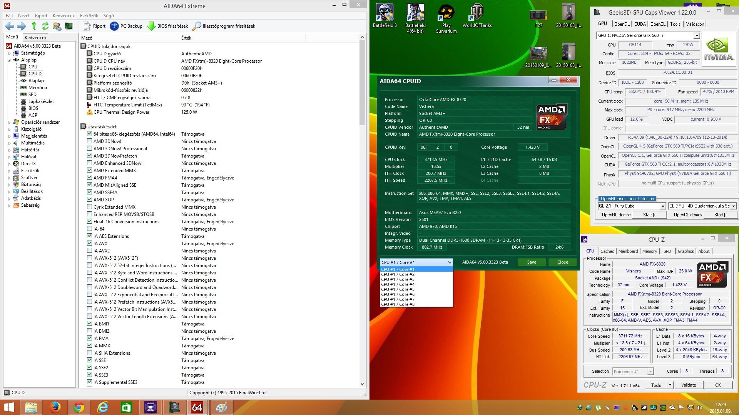The width and height of the screenshot is (739, 415).
Task: Toggle IA SHA Extensions checkbox
Action: pyautogui.click(x=90, y=353)
